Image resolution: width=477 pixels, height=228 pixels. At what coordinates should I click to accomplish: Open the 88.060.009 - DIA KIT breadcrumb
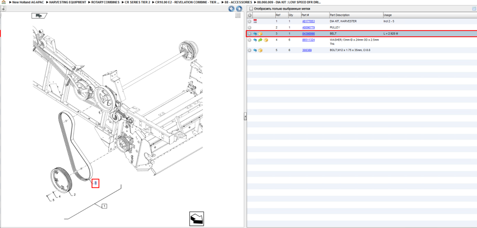(289, 2)
